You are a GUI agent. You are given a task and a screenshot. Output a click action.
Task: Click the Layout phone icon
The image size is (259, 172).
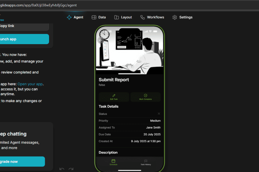tap(117, 17)
